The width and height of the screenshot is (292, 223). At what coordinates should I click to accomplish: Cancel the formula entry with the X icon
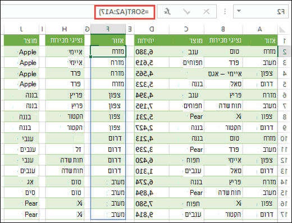point(207,12)
